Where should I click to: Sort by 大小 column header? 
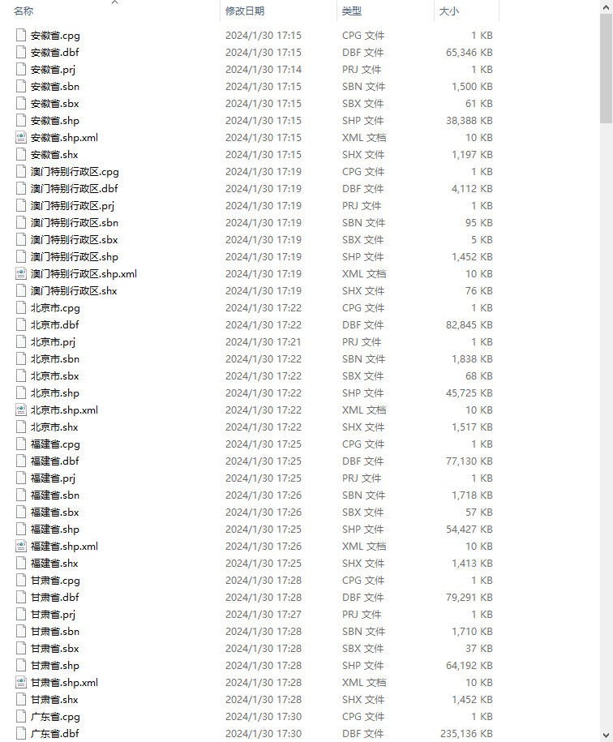click(x=449, y=11)
